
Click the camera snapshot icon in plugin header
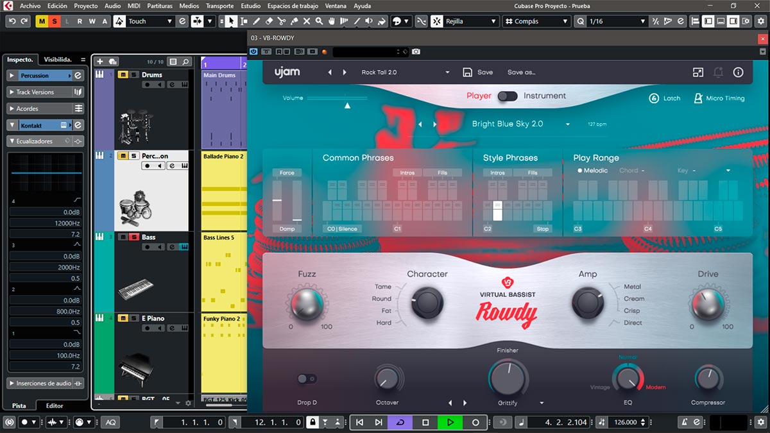tap(416, 51)
